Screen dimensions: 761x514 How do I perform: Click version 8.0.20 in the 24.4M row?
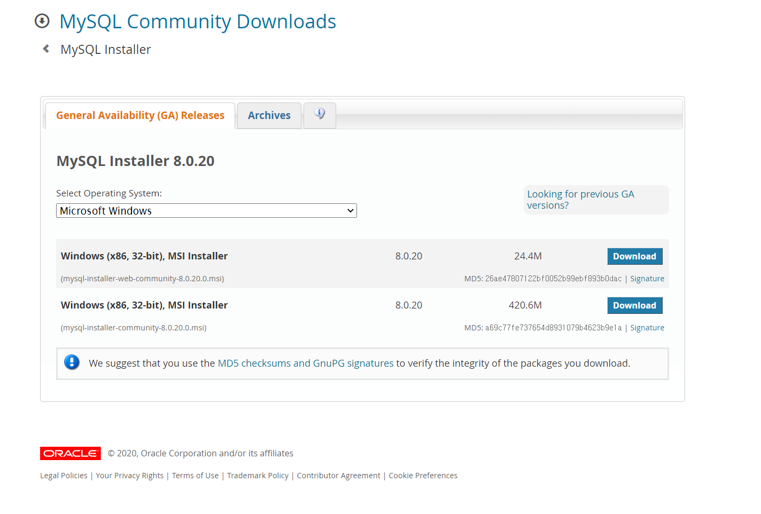click(x=409, y=256)
